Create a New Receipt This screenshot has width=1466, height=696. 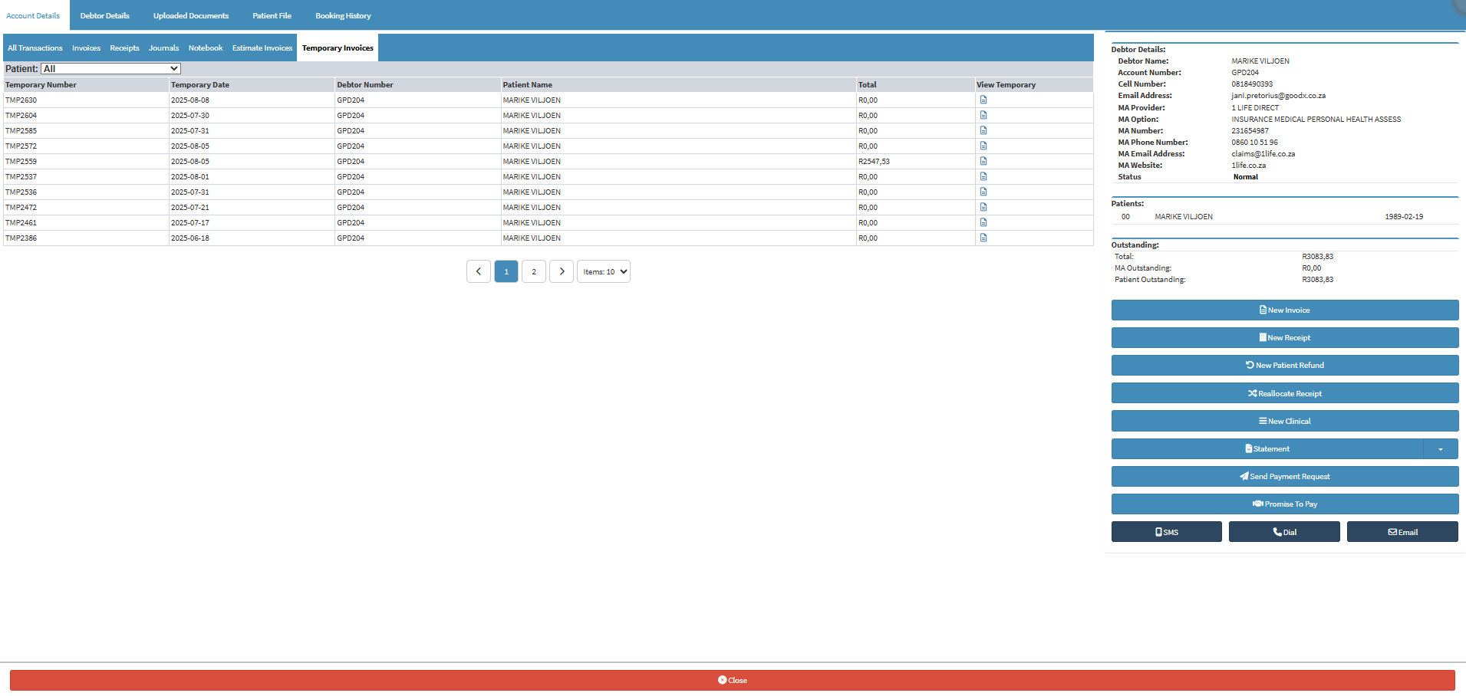point(1285,338)
